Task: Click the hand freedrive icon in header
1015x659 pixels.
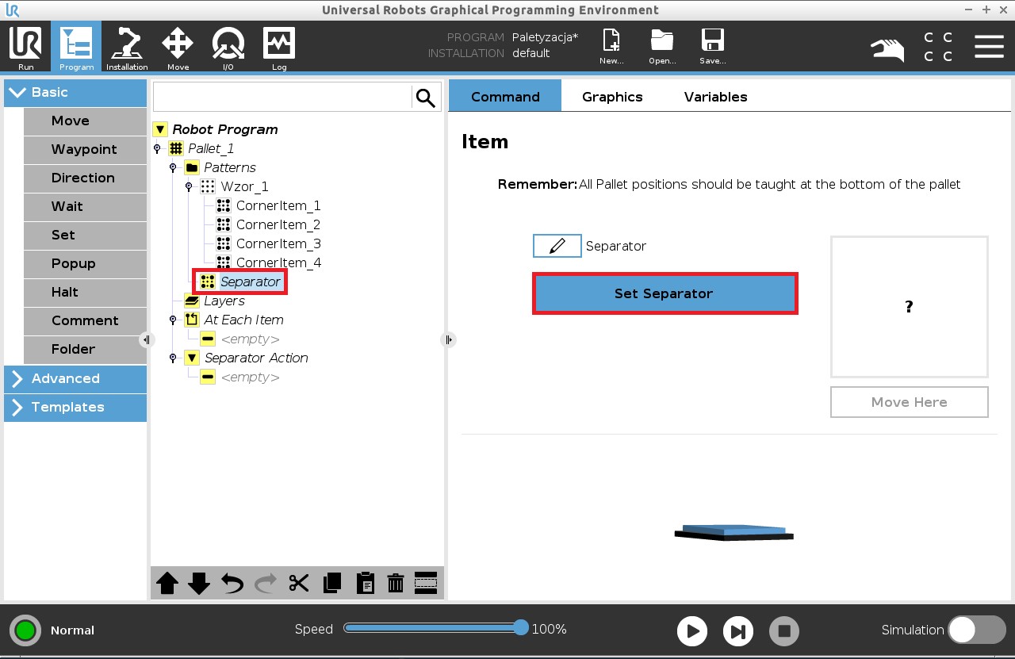Action: pos(887,49)
